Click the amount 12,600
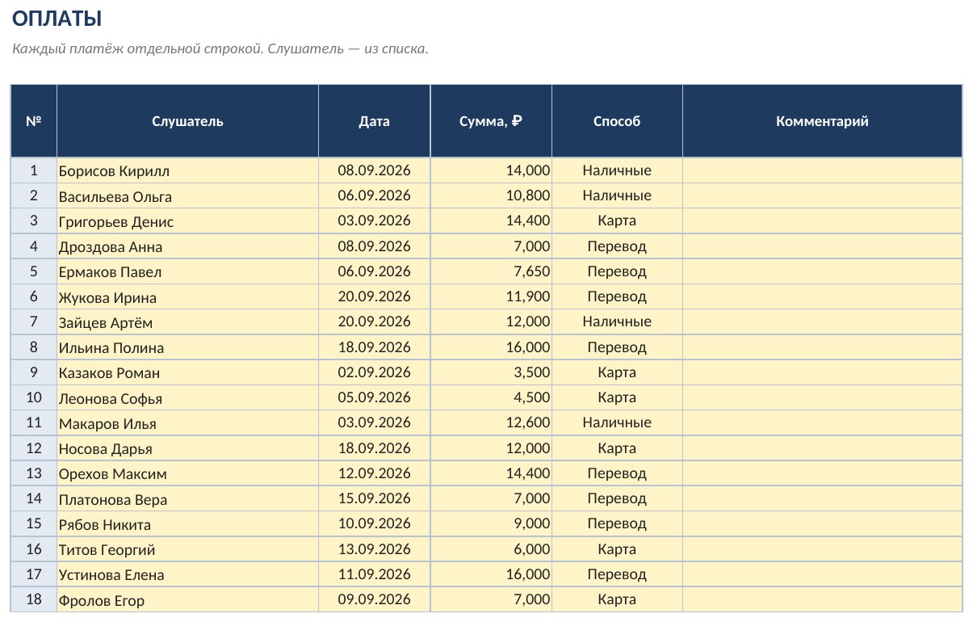The height and width of the screenshot is (622, 973). tap(491, 422)
